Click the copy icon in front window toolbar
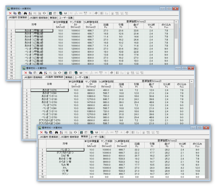The height and width of the screenshot is (194, 216). [x=46, y=132]
